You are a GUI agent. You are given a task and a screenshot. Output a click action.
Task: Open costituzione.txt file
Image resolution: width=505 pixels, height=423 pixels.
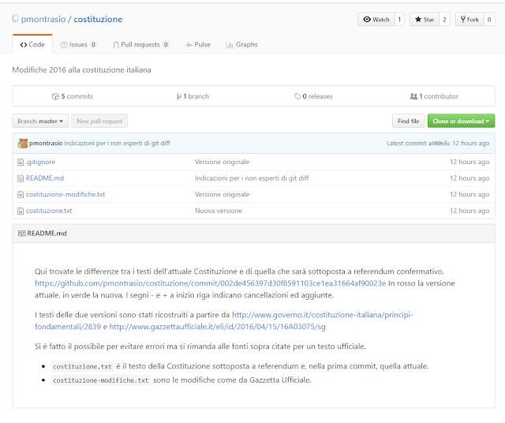tap(49, 211)
